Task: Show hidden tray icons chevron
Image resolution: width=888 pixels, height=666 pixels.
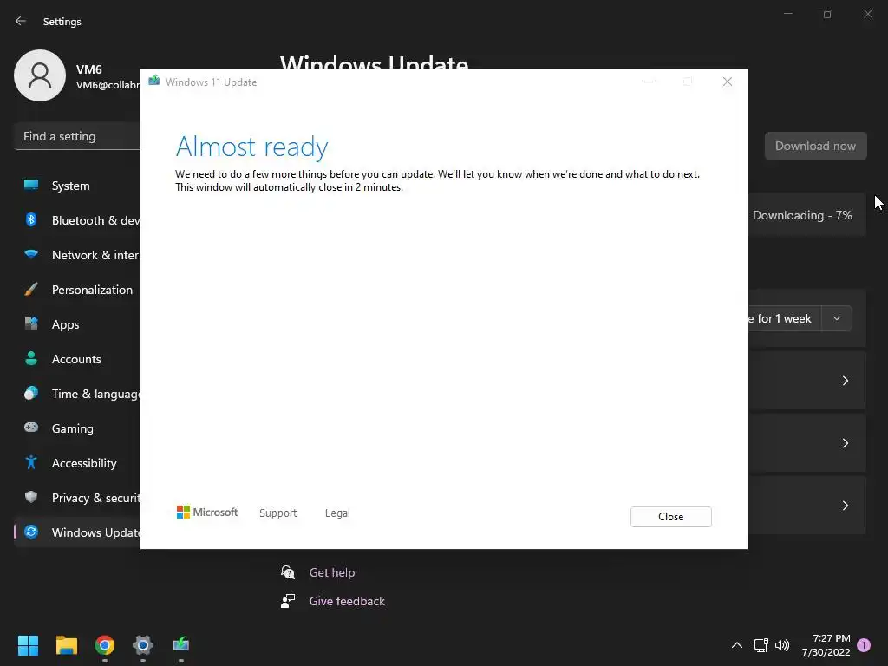Action: pyautogui.click(x=737, y=645)
